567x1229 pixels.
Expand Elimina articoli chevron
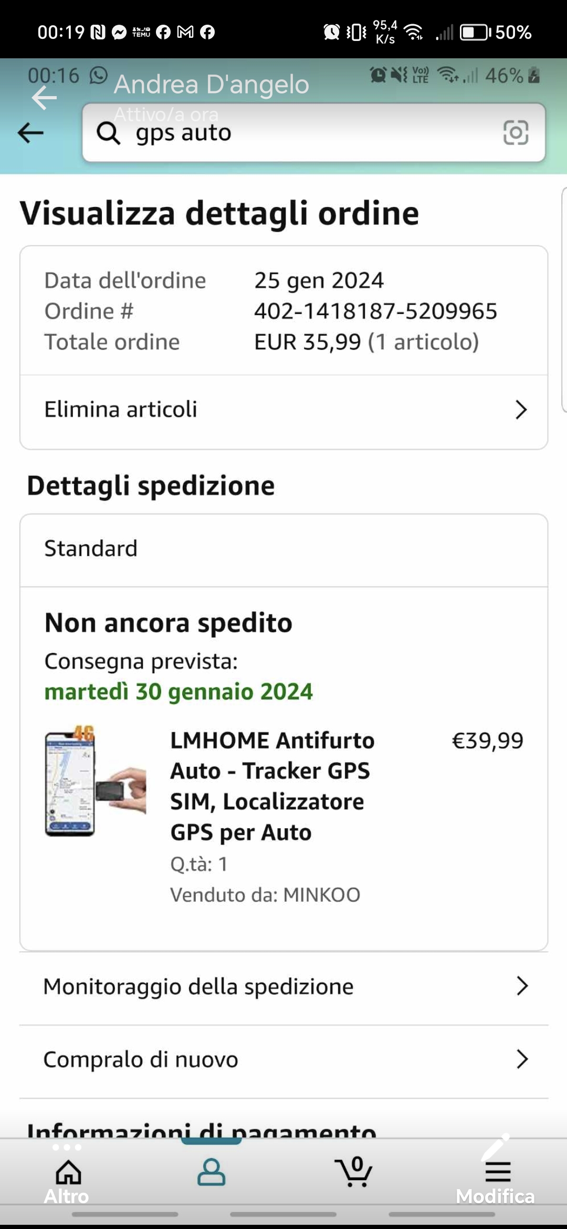click(x=521, y=410)
